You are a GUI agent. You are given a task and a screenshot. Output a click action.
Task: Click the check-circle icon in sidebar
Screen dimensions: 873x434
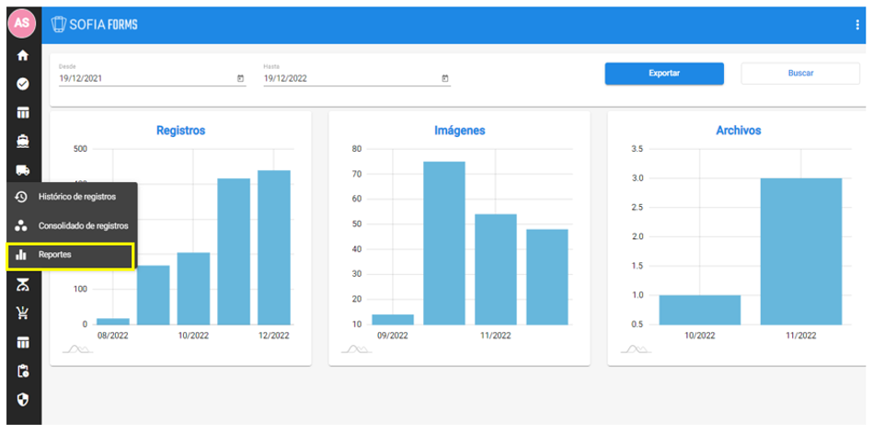tap(22, 84)
